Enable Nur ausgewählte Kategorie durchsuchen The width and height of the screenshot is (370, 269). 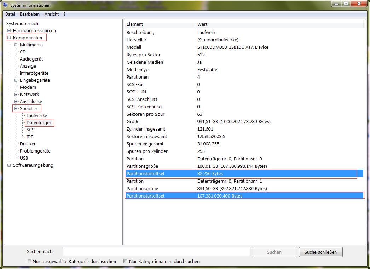[29, 261]
